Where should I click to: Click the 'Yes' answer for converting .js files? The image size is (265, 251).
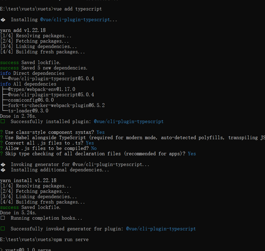[90, 143]
